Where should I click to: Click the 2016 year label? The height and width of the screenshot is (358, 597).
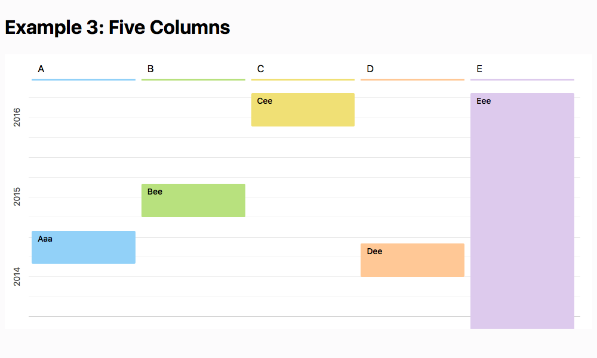(17, 117)
